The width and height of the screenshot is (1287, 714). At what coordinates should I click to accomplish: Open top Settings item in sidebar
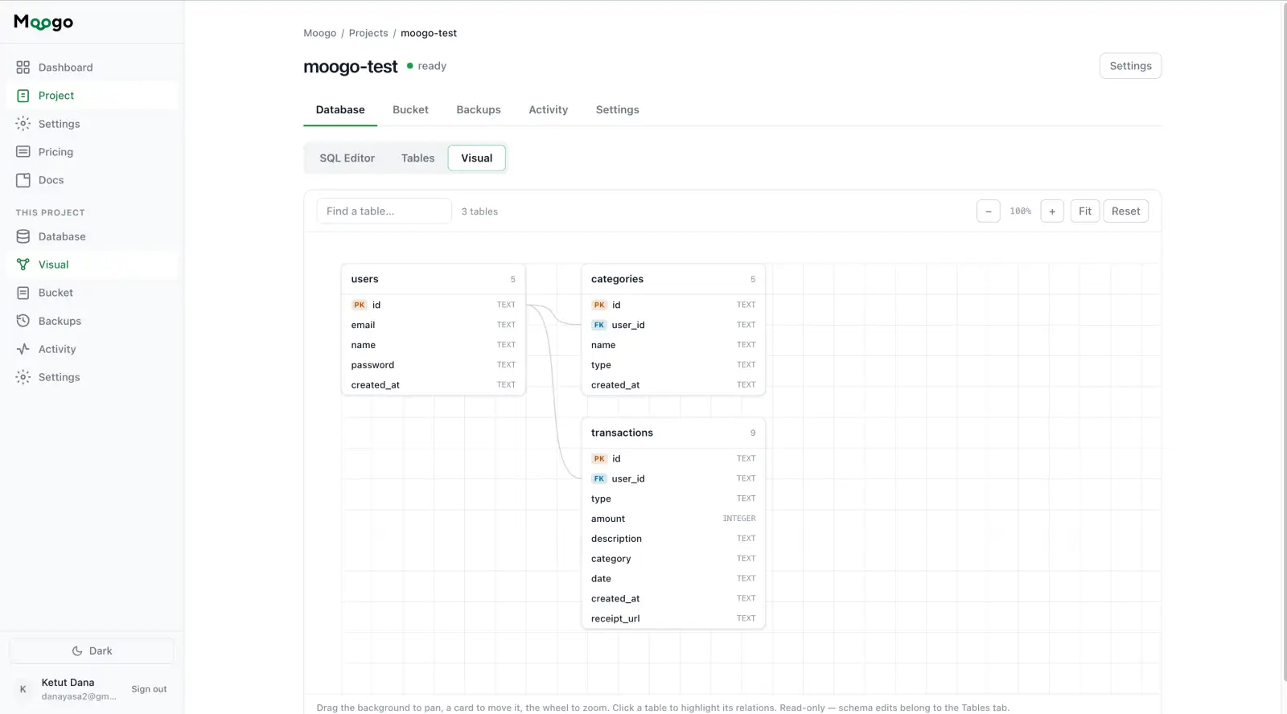pos(93,124)
